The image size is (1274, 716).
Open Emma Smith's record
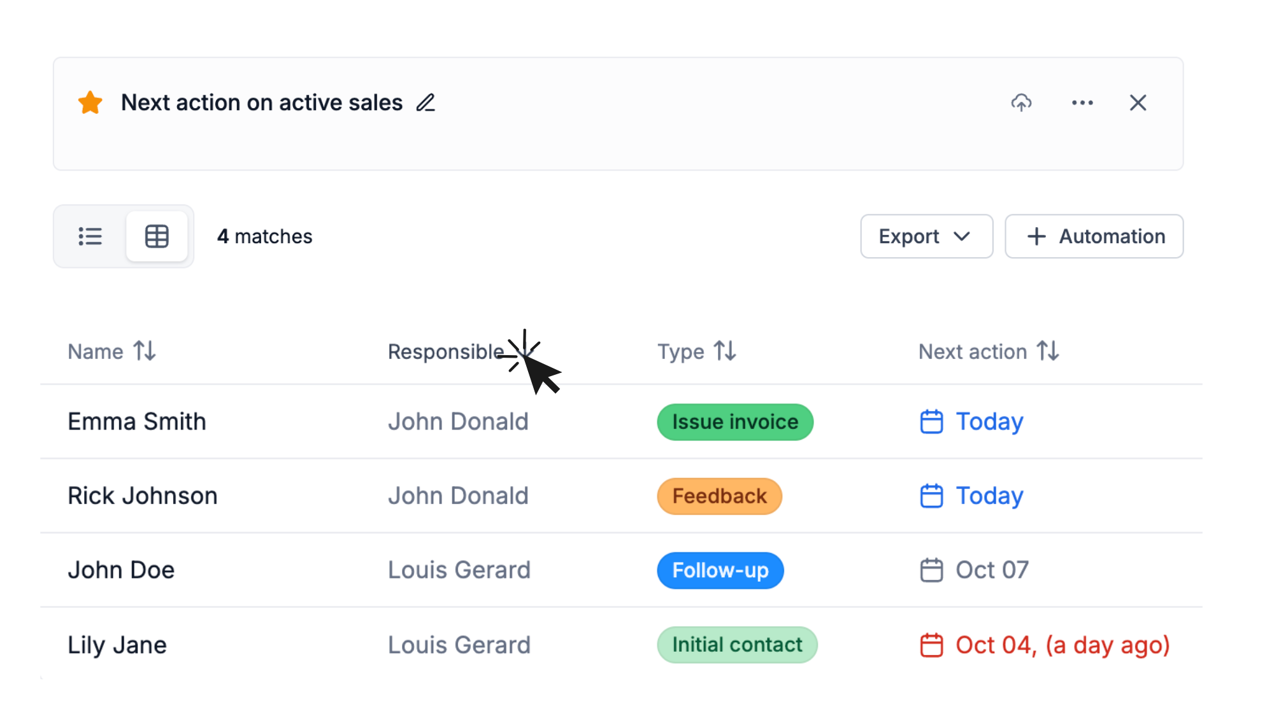[x=137, y=421]
